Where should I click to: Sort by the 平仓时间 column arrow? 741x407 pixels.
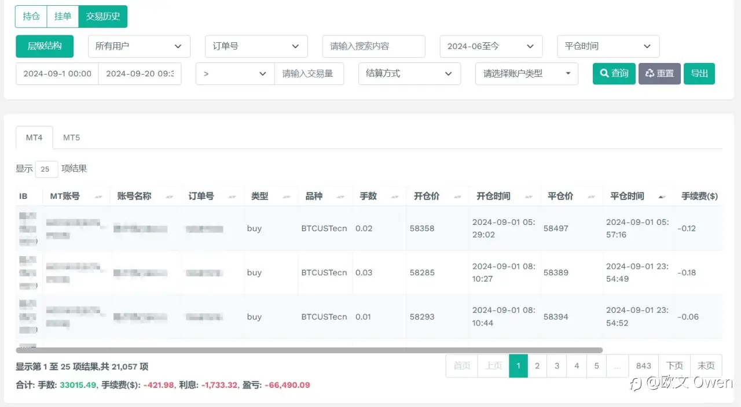click(662, 197)
